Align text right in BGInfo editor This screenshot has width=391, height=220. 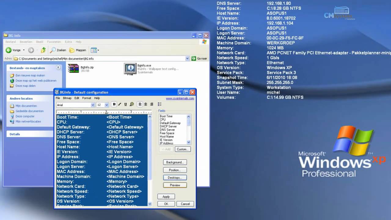pos(152,105)
